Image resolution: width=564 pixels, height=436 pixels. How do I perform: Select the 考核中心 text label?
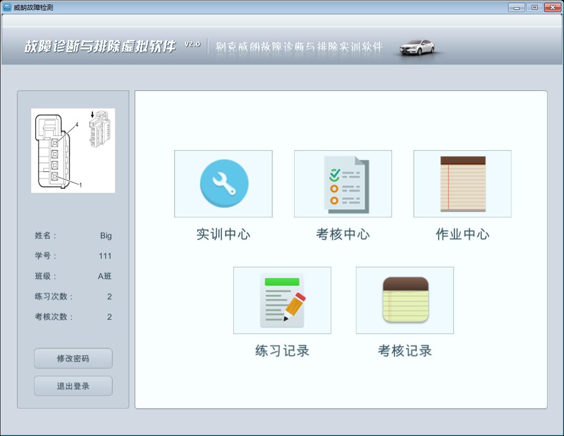pyautogui.click(x=343, y=234)
